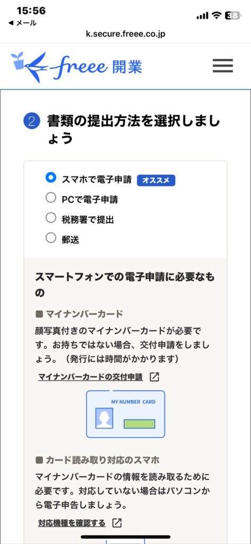Open マイナンバーカードの交付申請 link
Viewport: 251px width, 544px height.
click(x=91, y=377)
